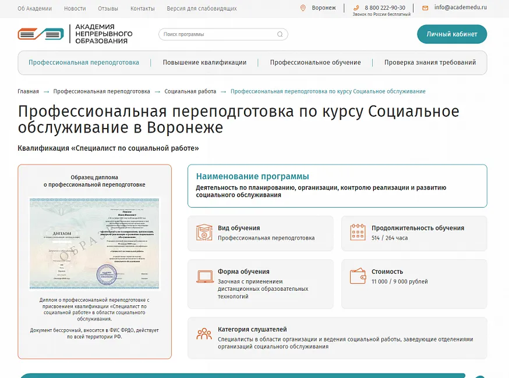Open the Личный кабинет button
Screen dimensions: 509x378
(452, 34)
